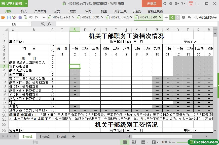The height and width of the screenshot is (145, 219).
Task: Open the Name Box dropdown arrow
Action: [x=30, y=24]
